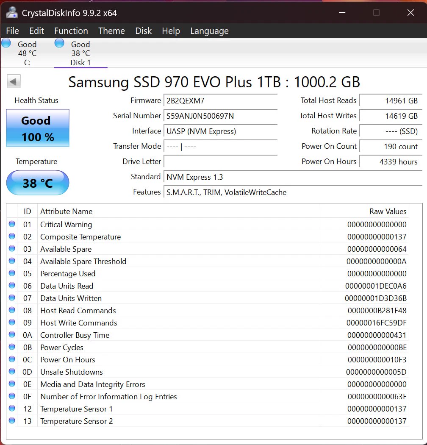427x445 pixels.
Task: Open the Theme menu
Action: 111,31
